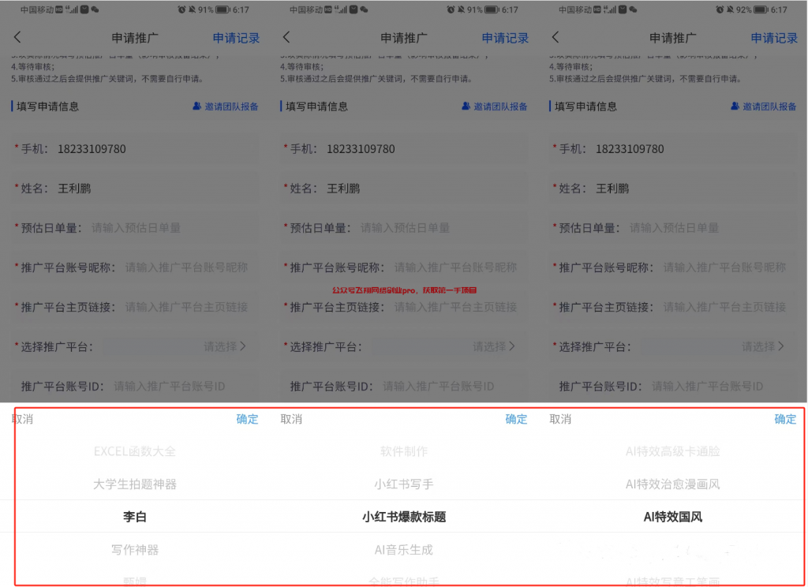The width and height of the screenshot is (808, 587).
Task: Select 小红书爆款标题 in the middle picker
Action: point(404,516)
